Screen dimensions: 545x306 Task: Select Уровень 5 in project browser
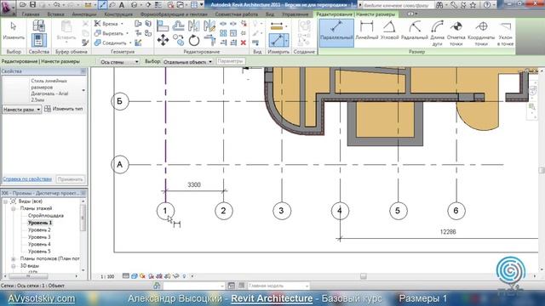click(x=39, y=252)
